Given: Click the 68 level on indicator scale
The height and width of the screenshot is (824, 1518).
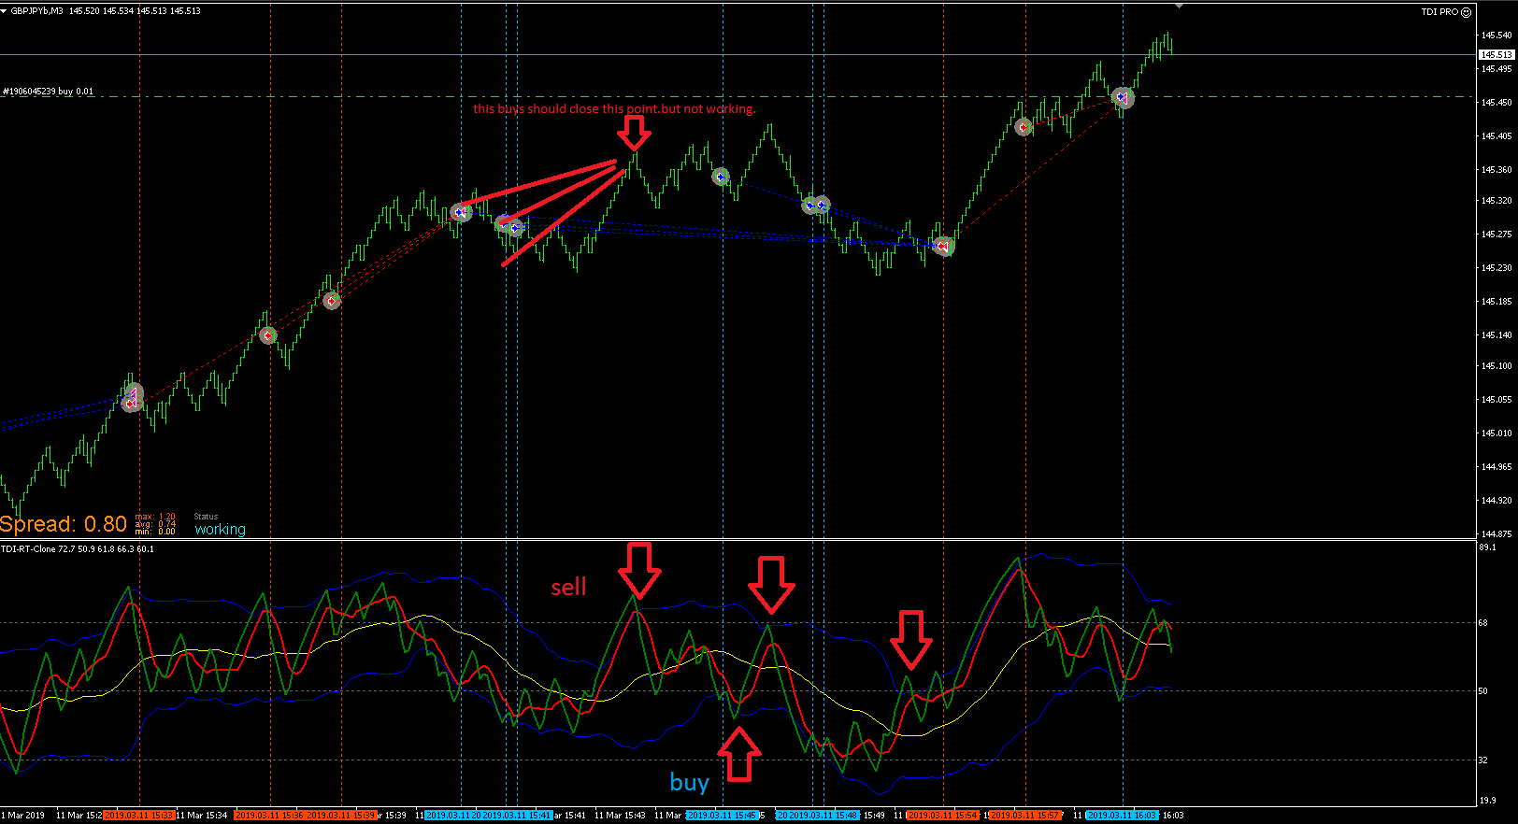Looking at the screenshot, I should [x=1483, y=622].
